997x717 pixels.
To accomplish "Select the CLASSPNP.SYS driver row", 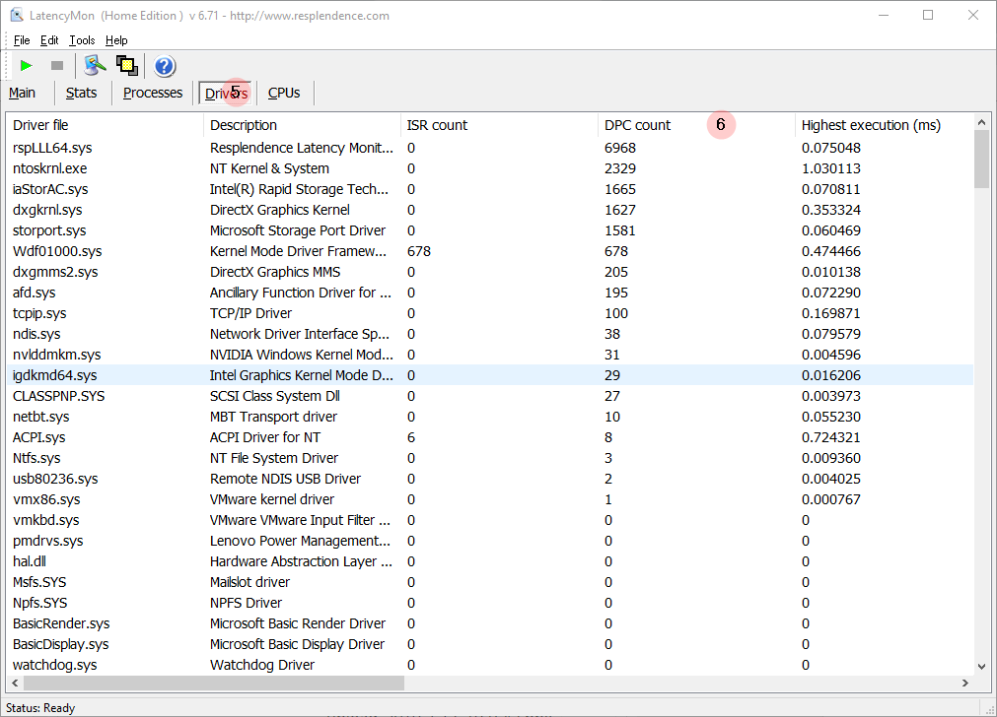I will point(489,396).
